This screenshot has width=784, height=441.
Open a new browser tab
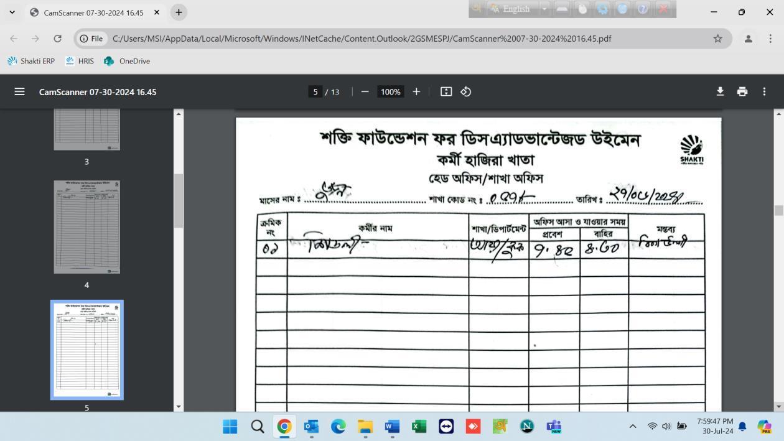(179, 12)
